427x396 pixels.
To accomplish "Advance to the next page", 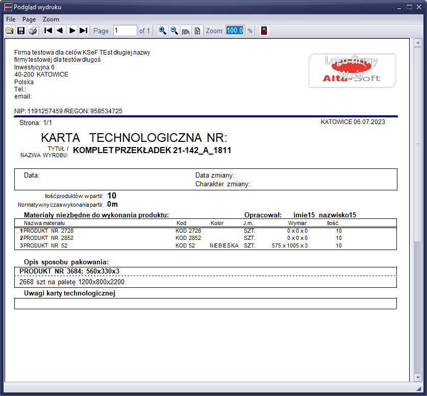I will point(72,31).
